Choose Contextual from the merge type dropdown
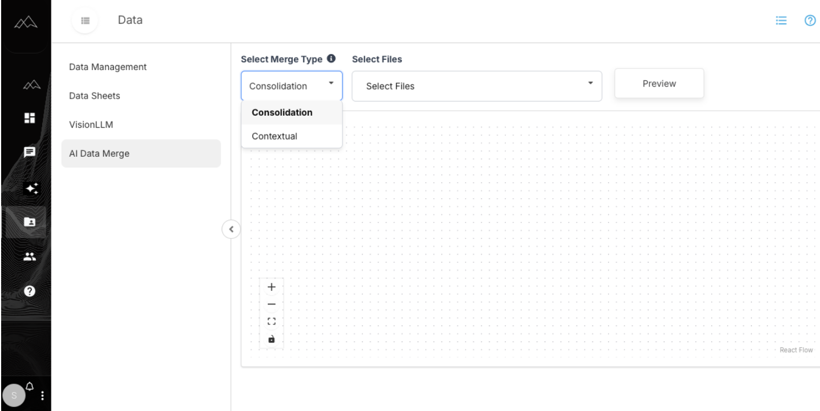This screenshot has height=411, width=820. click(x=274, y=136)
